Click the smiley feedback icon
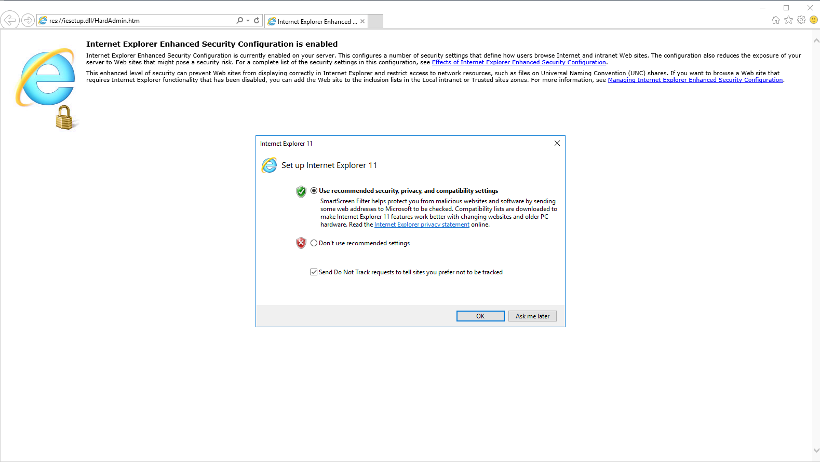 coord(814,20)
